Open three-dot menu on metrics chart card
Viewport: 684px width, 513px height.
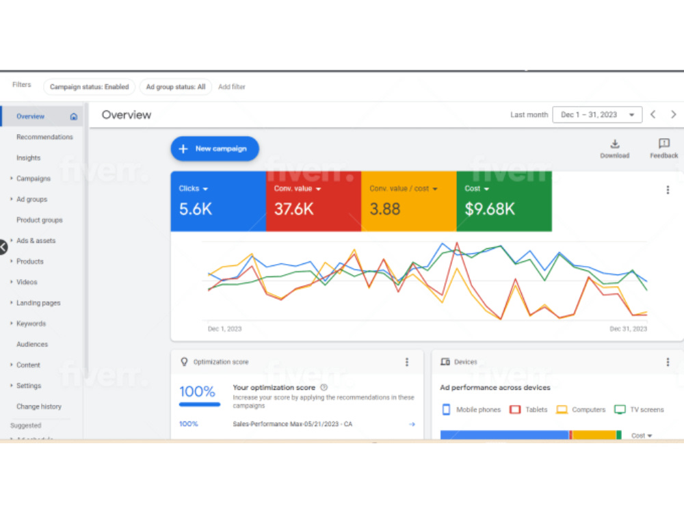click(x=668, y=189)
